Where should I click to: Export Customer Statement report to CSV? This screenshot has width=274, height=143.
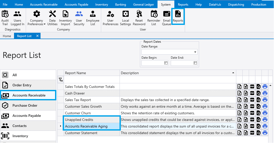pos(246,133)
